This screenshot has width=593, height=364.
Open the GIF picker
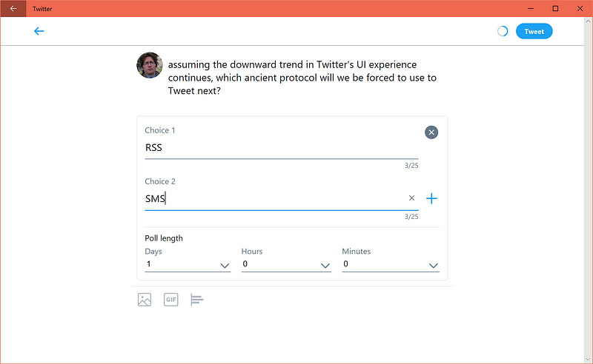[x=171, y=300]
